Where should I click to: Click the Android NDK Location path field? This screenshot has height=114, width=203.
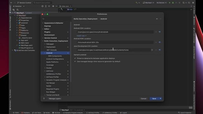pos(115,42)
